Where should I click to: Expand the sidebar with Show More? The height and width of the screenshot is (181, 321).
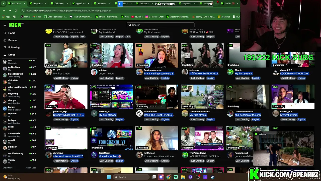point(8,168)
